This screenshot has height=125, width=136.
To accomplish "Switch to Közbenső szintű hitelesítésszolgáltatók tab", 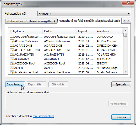I will [x=31, y=21].
